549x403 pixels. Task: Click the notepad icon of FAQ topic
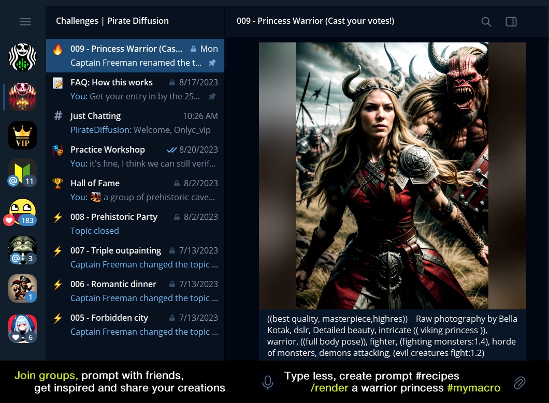(58, 83)
